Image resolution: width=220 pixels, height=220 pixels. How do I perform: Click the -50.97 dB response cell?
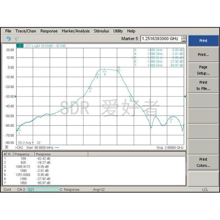click(x=44, y=183)
